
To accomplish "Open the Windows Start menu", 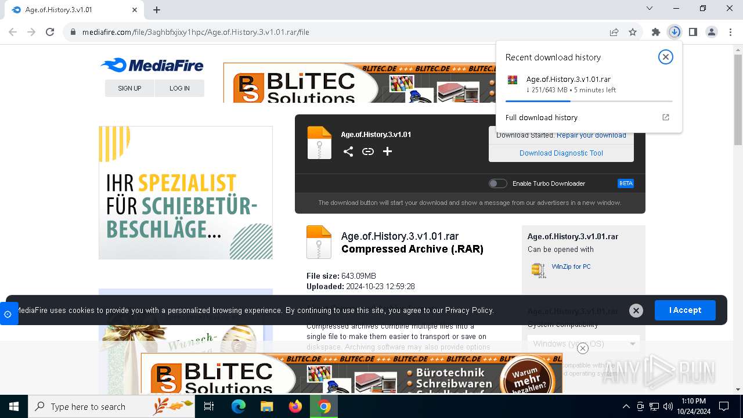I will pyautogui.click(x=13, y=406).
